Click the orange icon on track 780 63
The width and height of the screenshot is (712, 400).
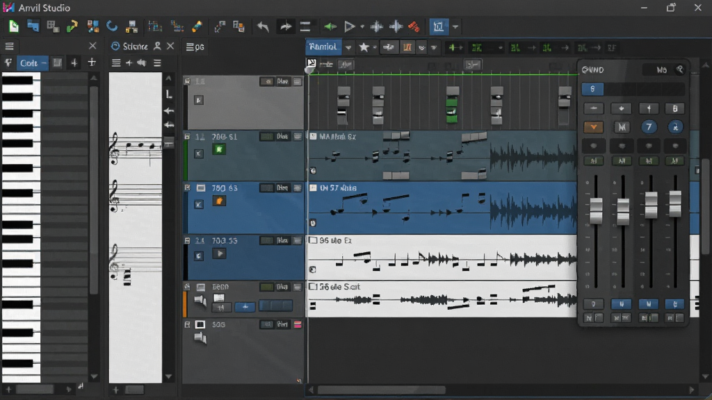[219, 201]
